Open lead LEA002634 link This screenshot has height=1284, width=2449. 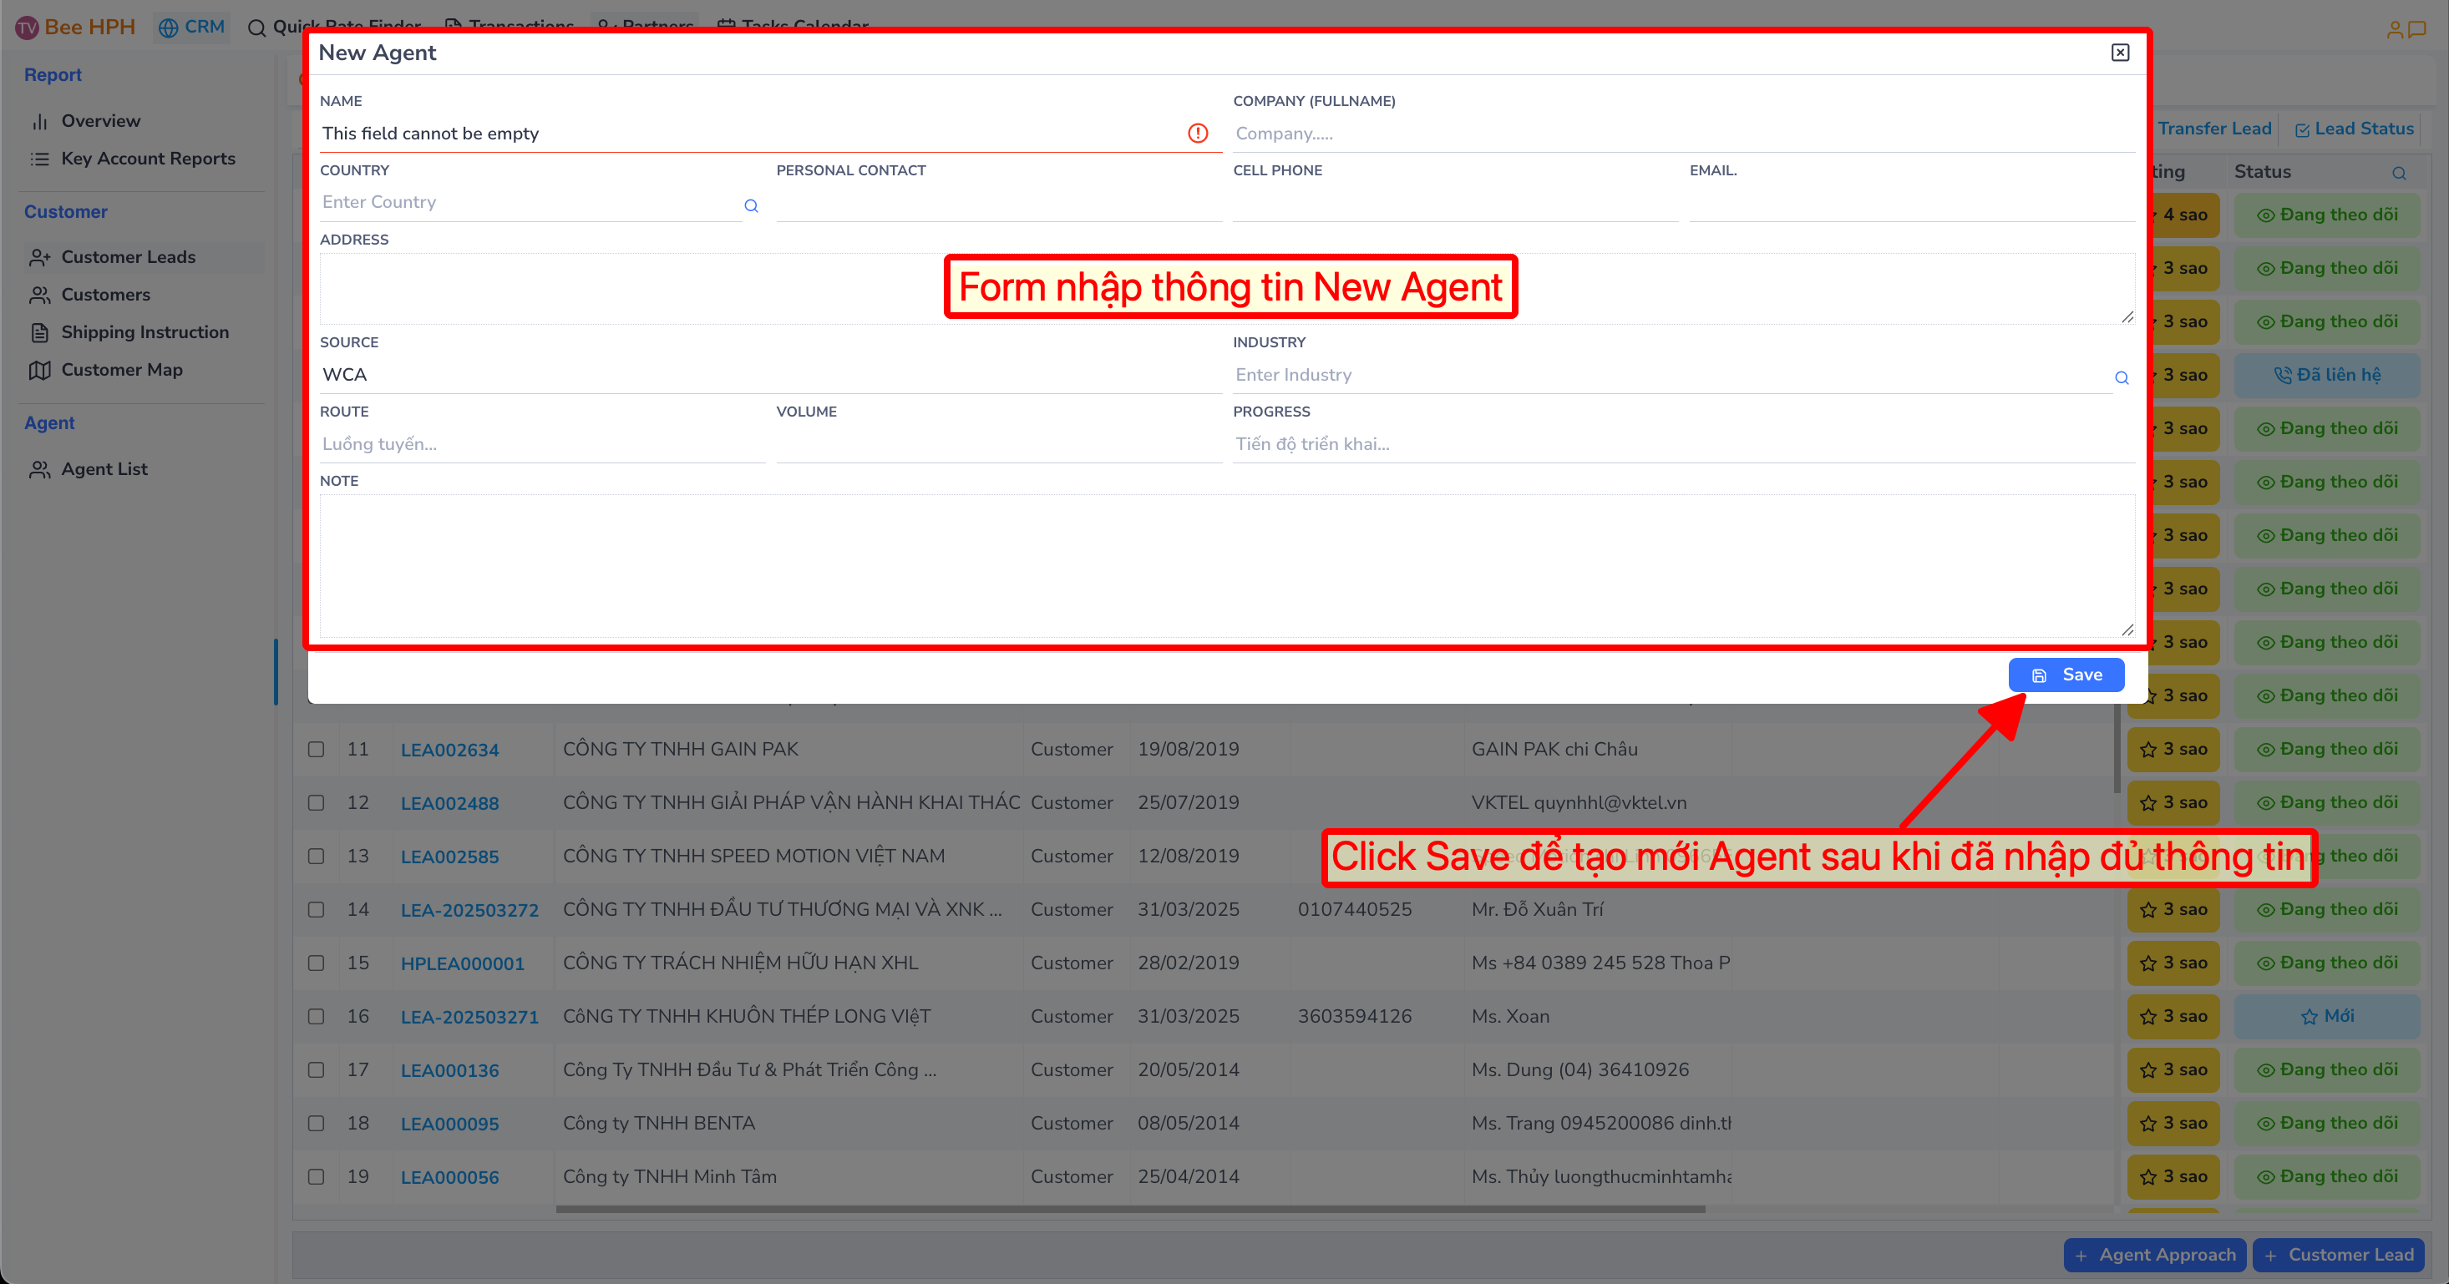(x=449, y=750)
